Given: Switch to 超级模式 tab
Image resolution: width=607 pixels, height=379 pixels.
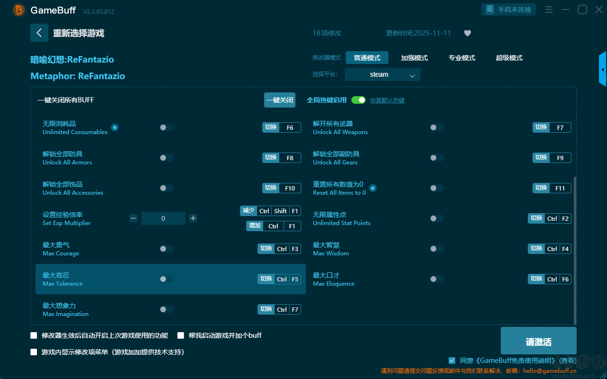Looking at the screenshot, I should click(x=509, y=58).
